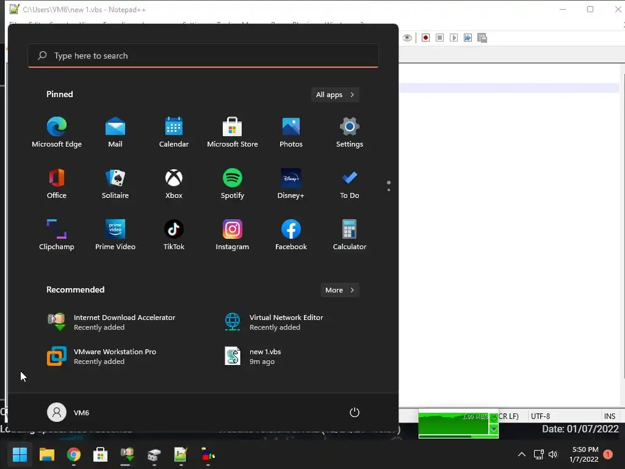Open Prime Video
Screen dimensions: 625x469
(x=115, y=235)
